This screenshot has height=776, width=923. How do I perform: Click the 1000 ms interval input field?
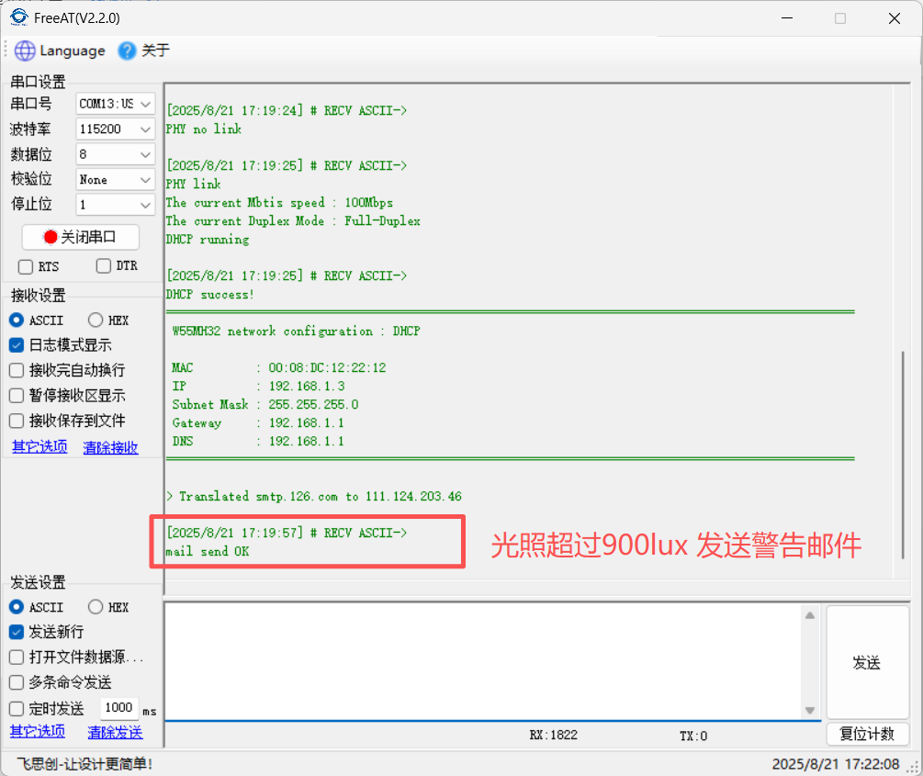pos(118,708)
